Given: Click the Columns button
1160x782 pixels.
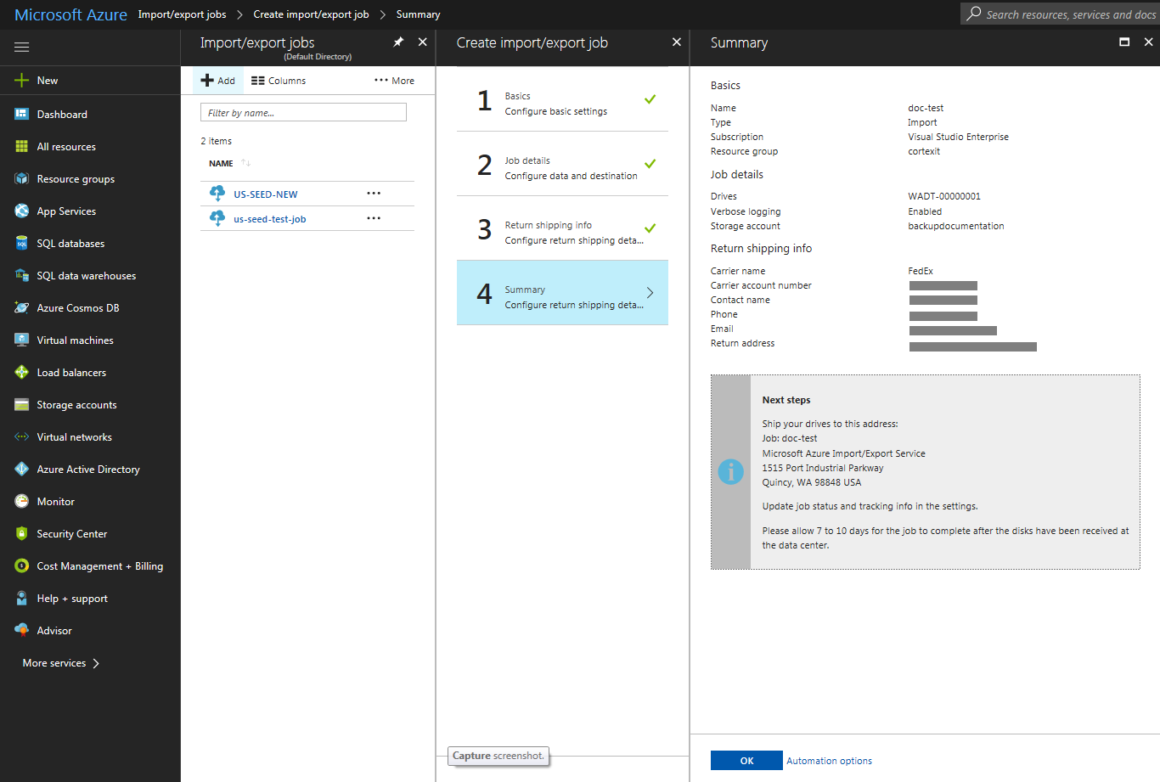Looking at the screenshot, I should (x=279, y=81).
